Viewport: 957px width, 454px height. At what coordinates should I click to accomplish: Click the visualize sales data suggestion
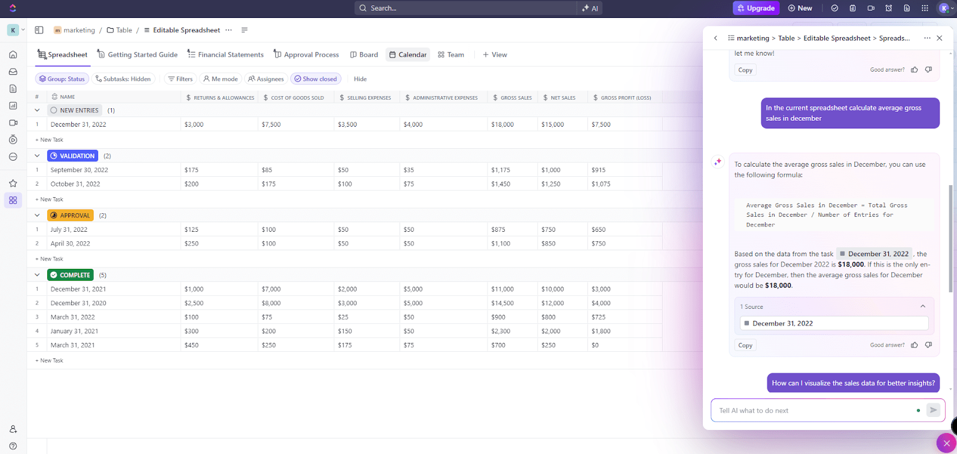853,383
